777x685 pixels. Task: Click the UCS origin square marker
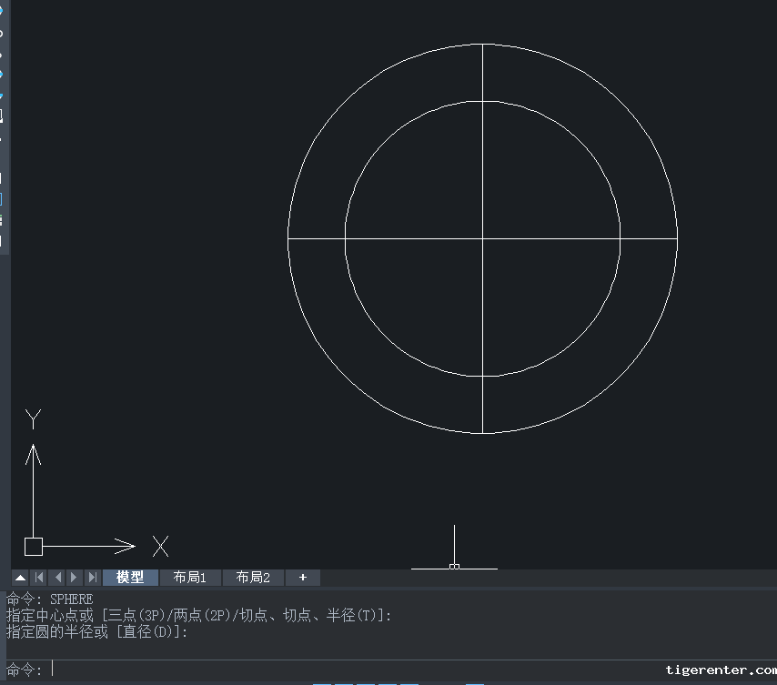pyautogui.click(x=33, y=546)
